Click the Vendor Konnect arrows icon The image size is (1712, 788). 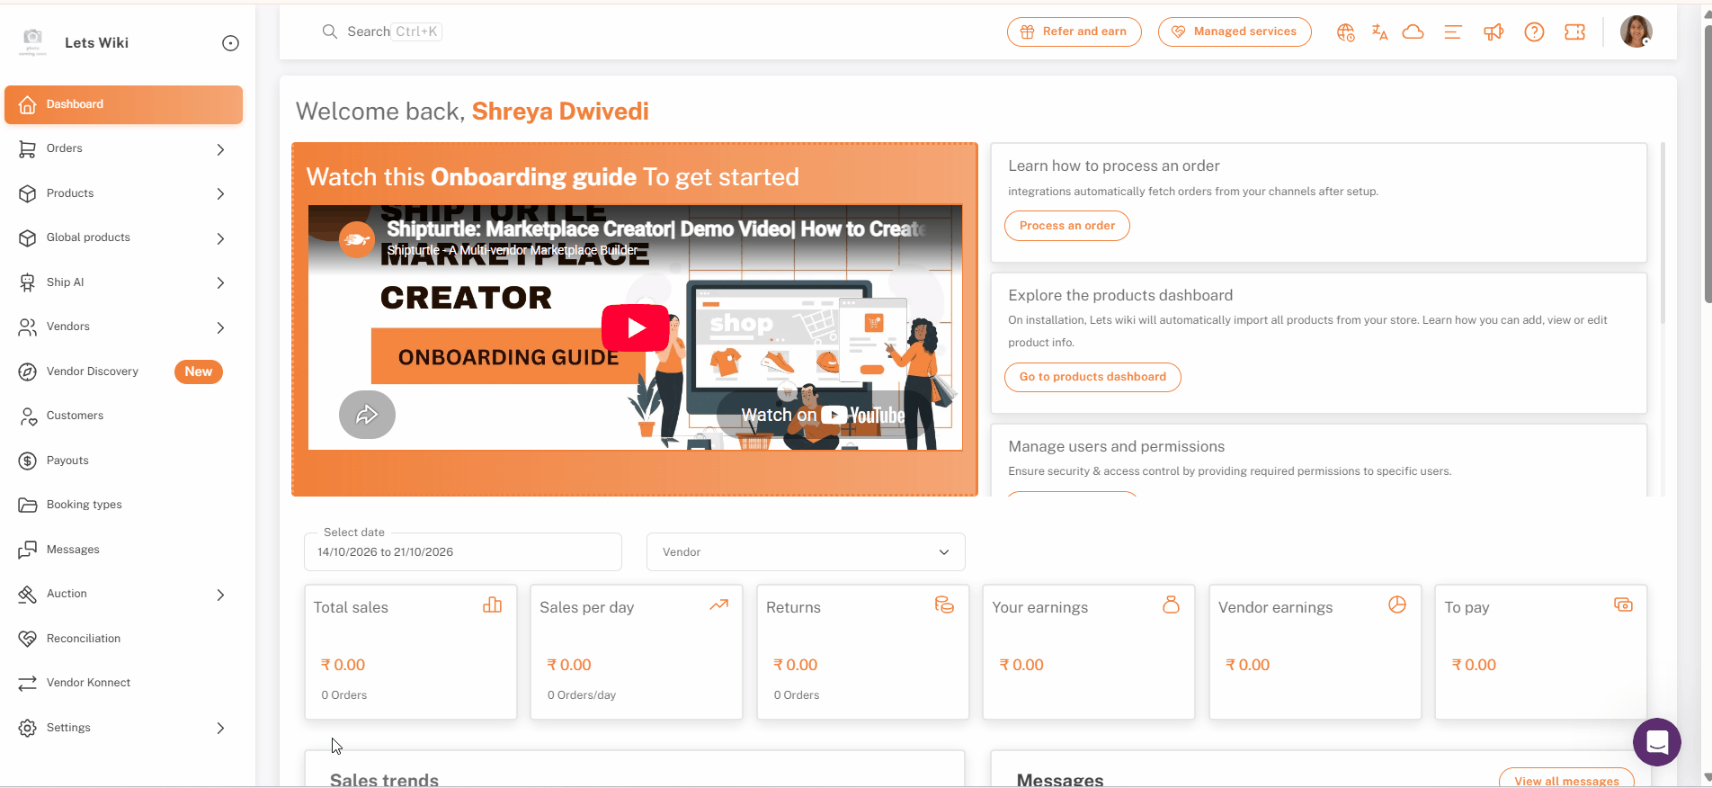click(x=28, y=683)
